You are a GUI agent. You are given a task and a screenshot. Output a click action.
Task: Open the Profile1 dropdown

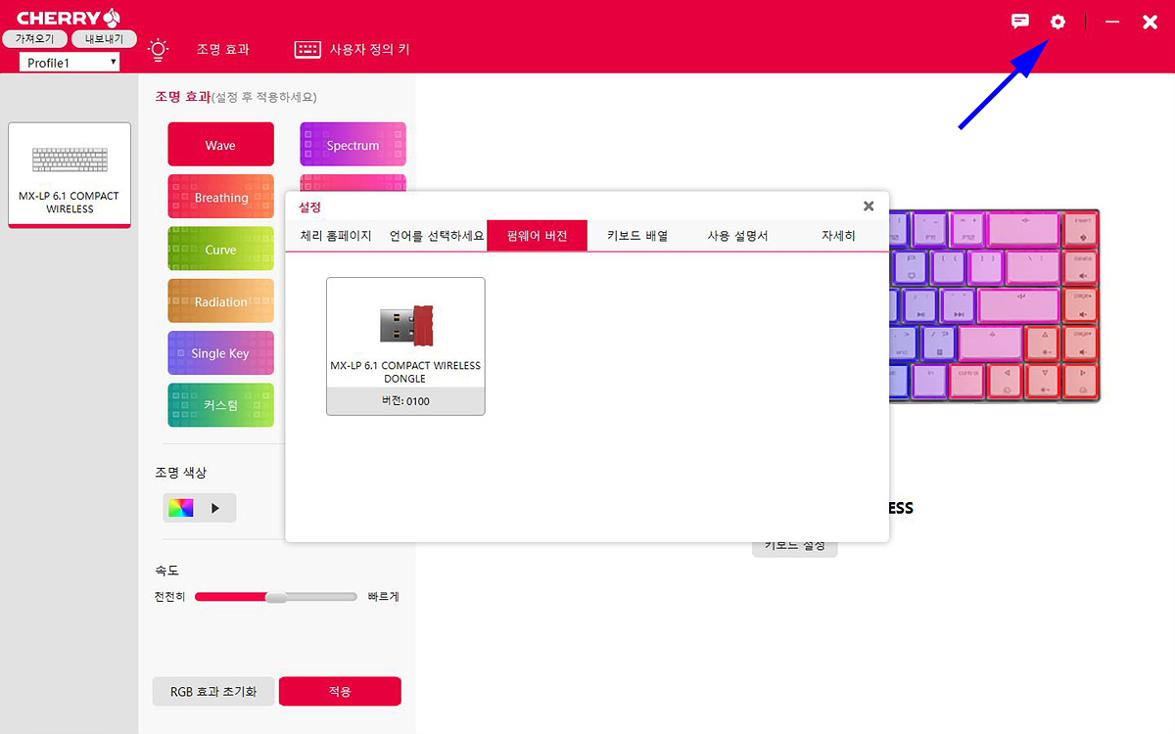point(70,63)
